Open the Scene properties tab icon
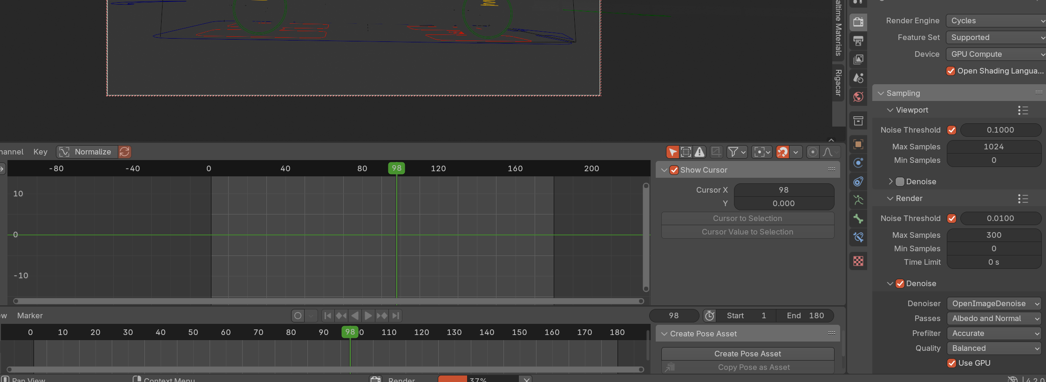1046x382 pixels. pyautogui.click(x=858, y=78)
